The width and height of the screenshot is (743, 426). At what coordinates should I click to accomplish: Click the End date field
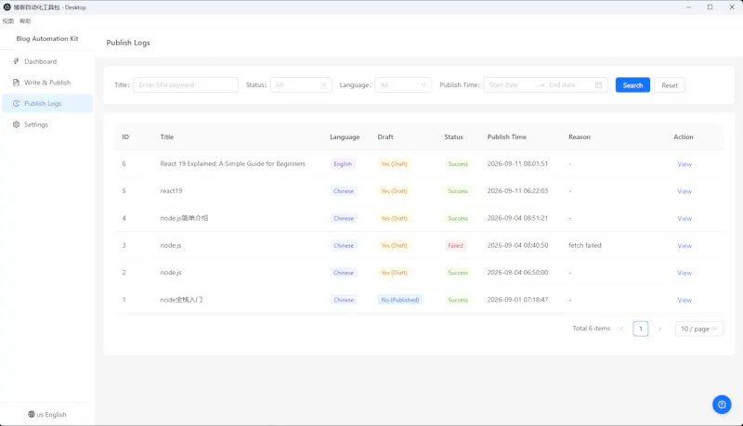[568, 85]
